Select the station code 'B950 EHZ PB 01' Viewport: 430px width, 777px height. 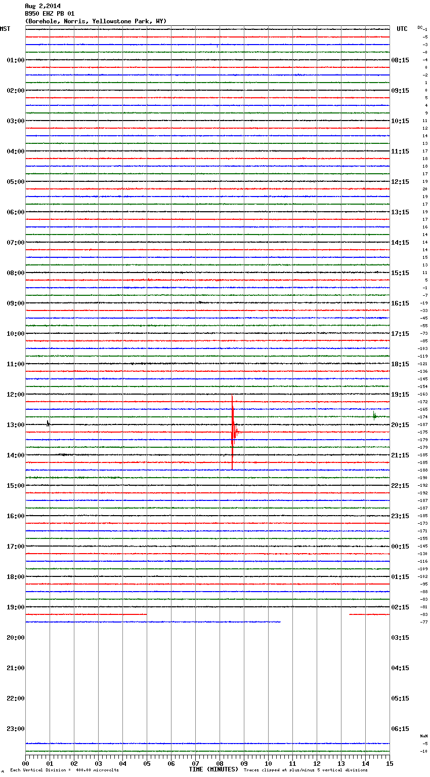50,14
